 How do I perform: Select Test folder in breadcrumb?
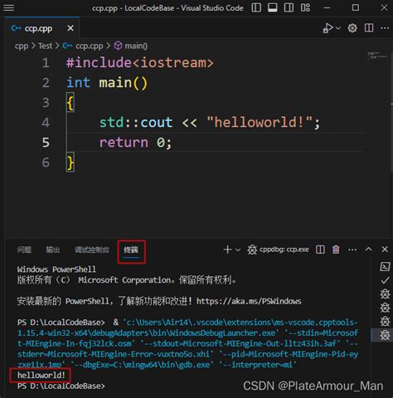tap(45, 46)
